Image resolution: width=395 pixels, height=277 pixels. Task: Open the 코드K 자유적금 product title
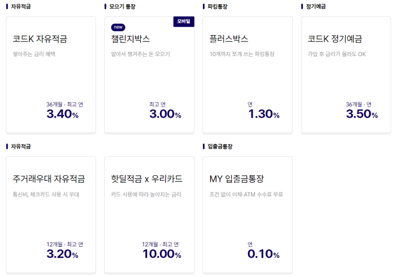(x=40, y=39)
